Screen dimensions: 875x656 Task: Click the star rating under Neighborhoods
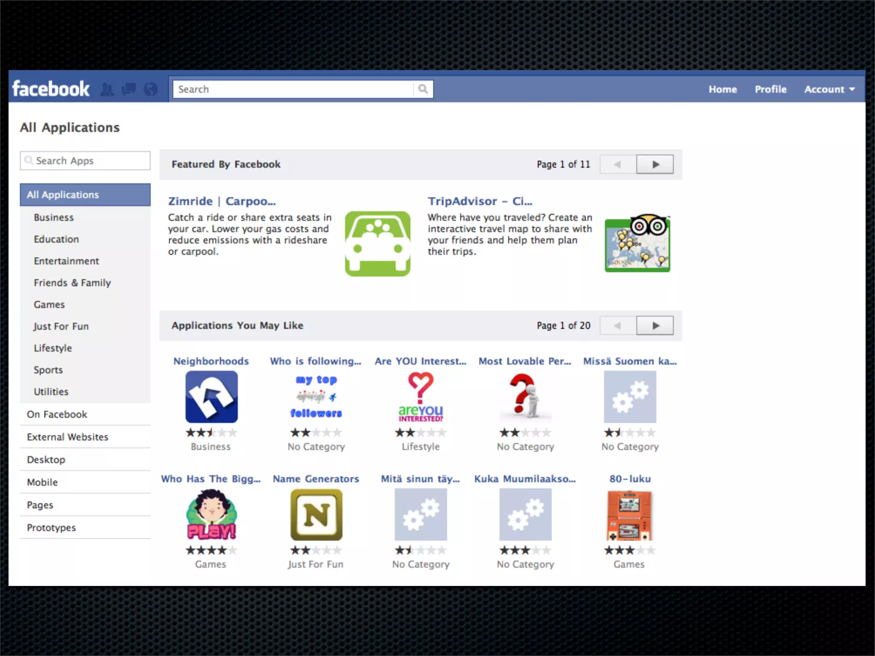(x=211, y=433)
